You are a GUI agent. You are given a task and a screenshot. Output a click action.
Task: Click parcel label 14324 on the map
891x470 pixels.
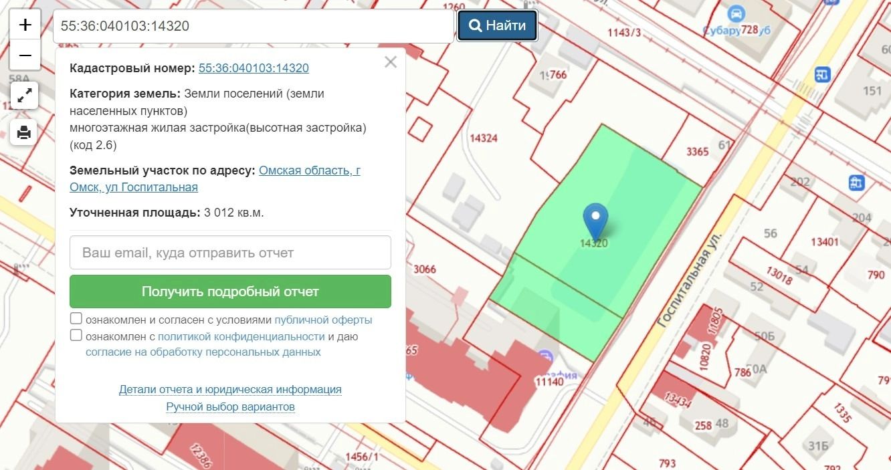point(484,138)
